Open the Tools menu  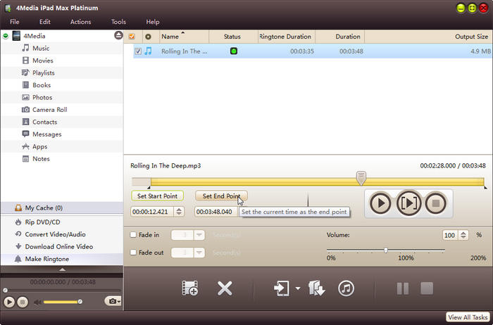tap(118, 22)
